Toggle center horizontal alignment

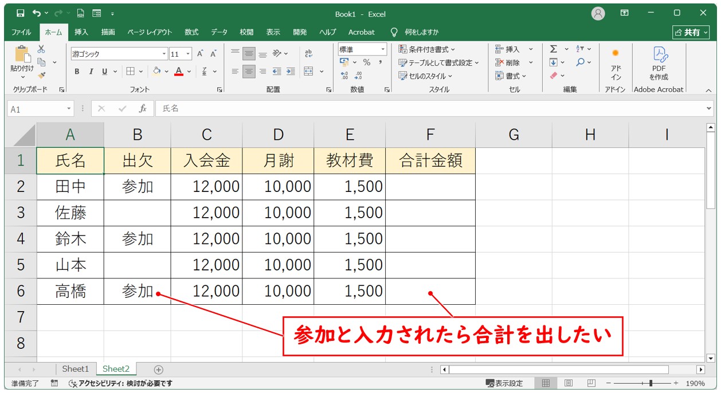click(x=248, y=72)
